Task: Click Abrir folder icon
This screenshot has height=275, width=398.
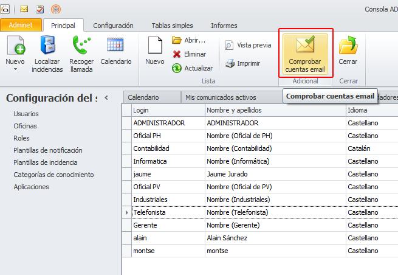Action: click(x=176, y=40)
